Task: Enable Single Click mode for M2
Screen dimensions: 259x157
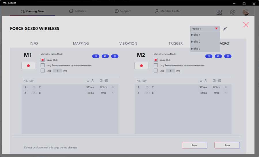Action: 155,60
